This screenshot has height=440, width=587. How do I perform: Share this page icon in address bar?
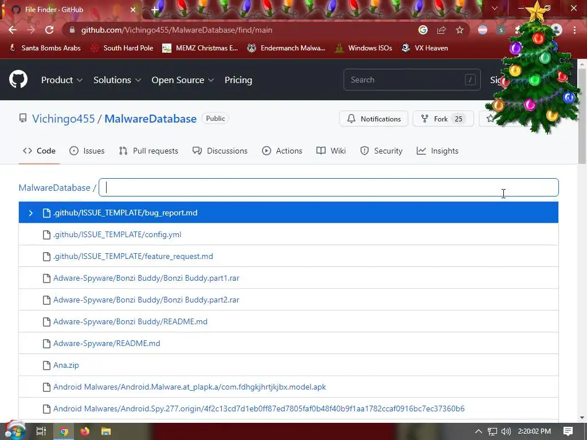[441, 30]
